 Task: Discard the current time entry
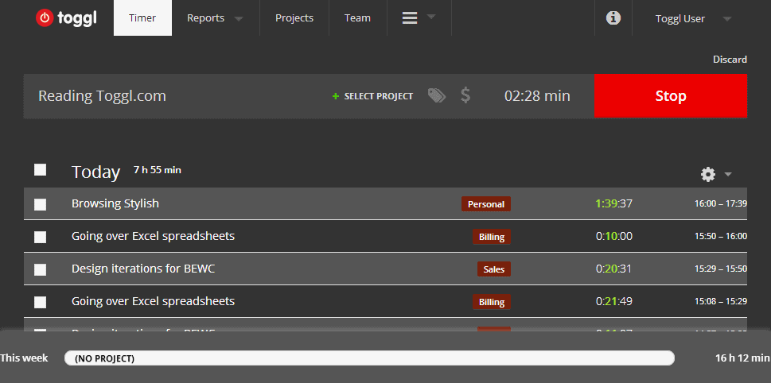coord(730,60)
